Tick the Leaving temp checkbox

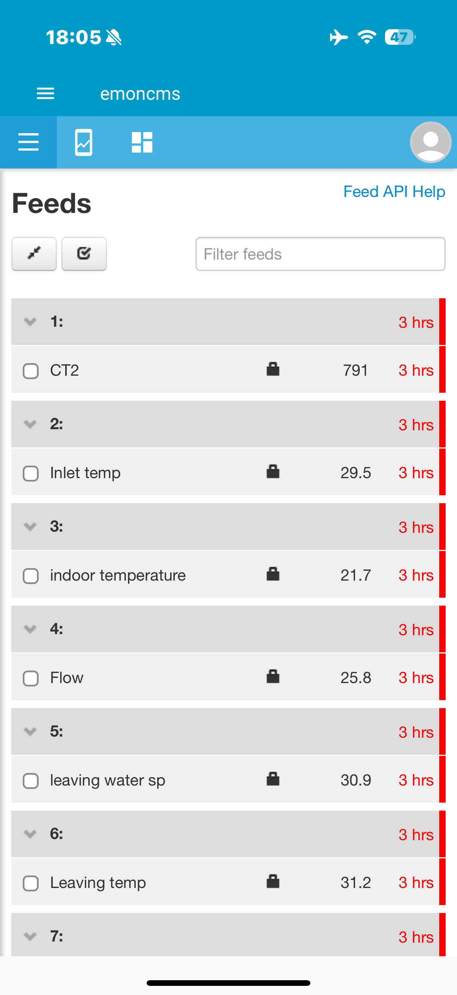[x=31, y=883]
